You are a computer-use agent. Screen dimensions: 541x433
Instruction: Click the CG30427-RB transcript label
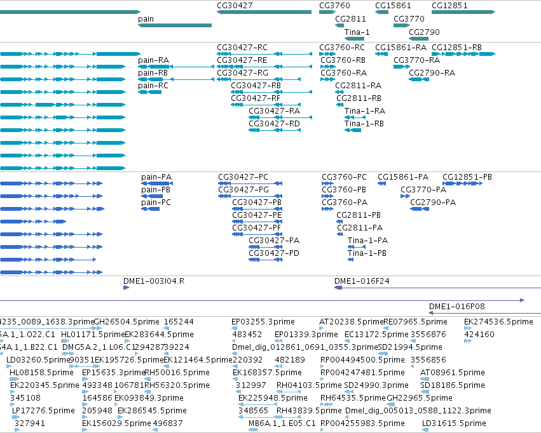(x=256, y=86)
